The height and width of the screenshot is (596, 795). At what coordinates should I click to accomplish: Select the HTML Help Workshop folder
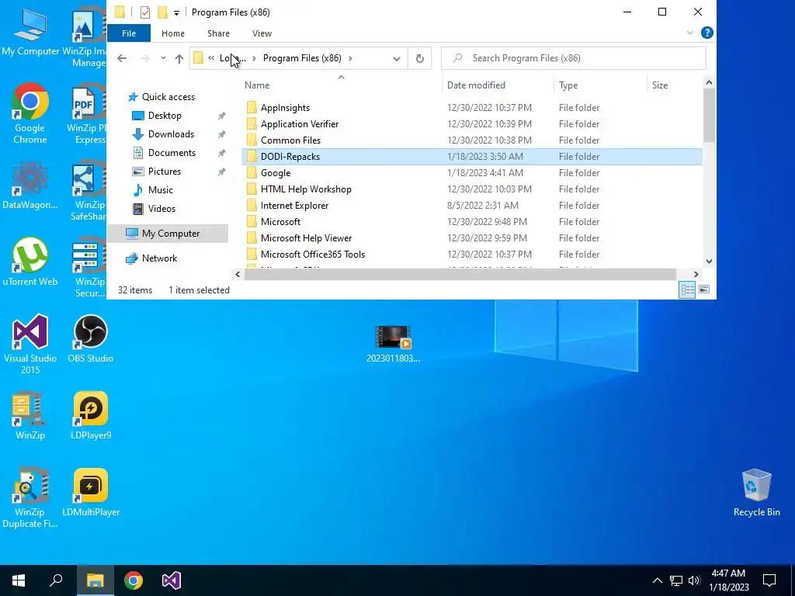(x=306, y=189)
